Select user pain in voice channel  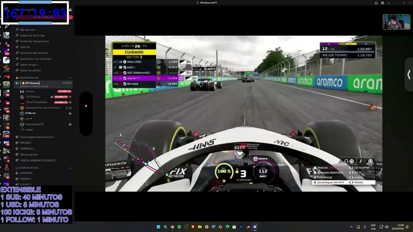pyautogui.click(x=29, y=119)
